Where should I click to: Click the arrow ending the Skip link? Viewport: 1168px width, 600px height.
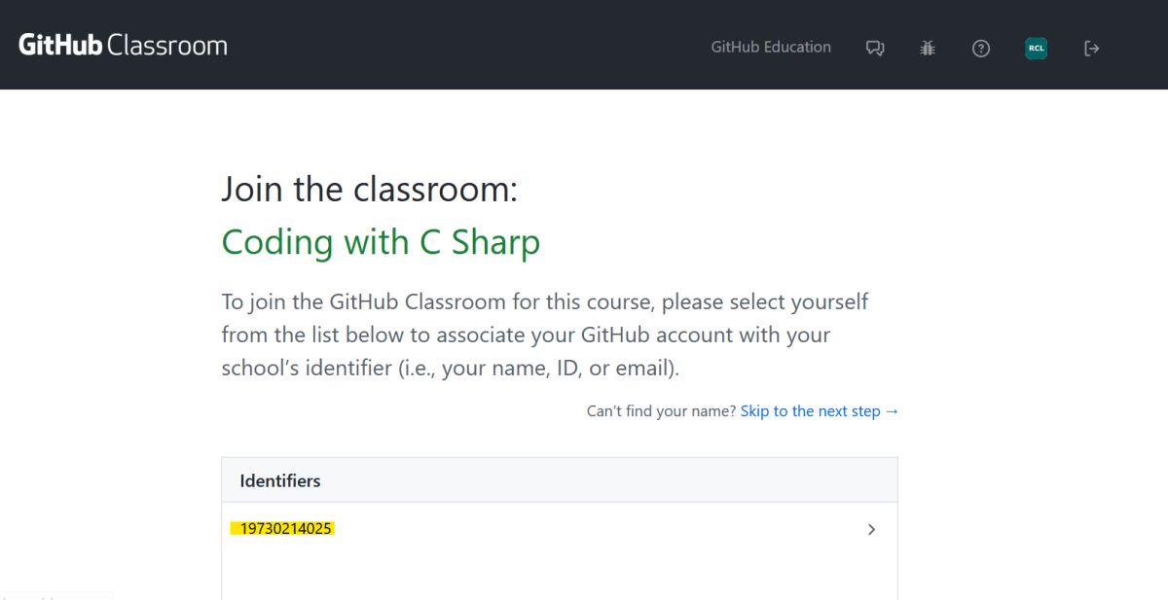click(x=892, y=411)
